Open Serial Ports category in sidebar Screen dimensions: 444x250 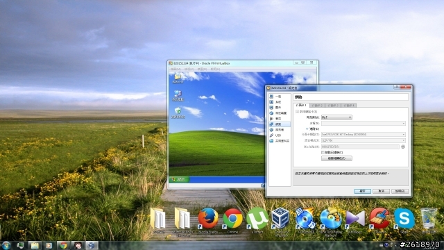(279, 130)
